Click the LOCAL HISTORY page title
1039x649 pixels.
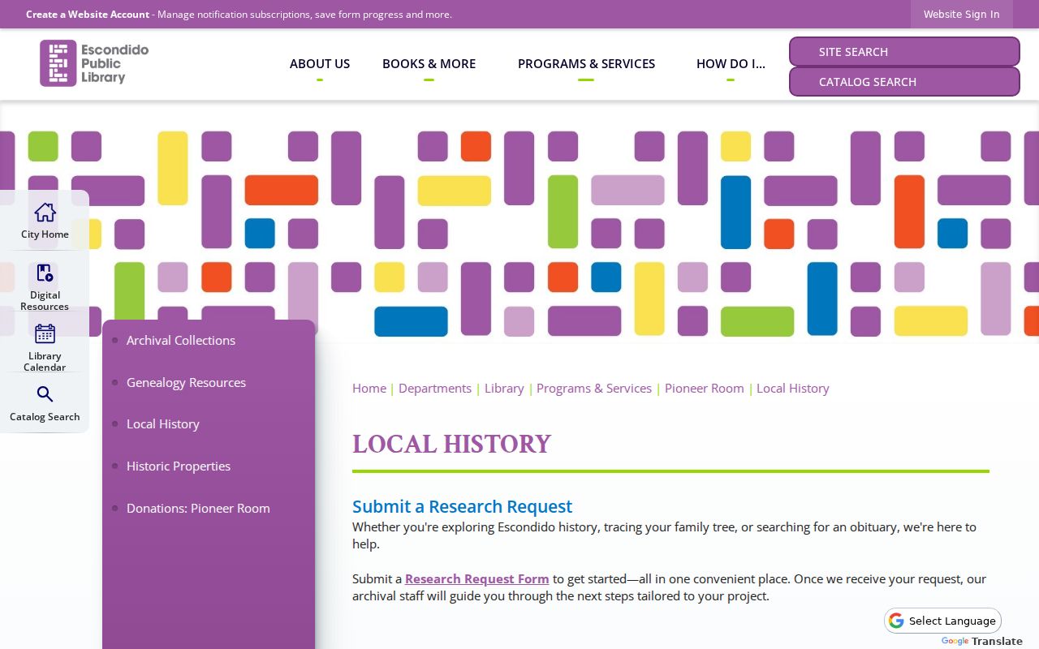(451, 444)
